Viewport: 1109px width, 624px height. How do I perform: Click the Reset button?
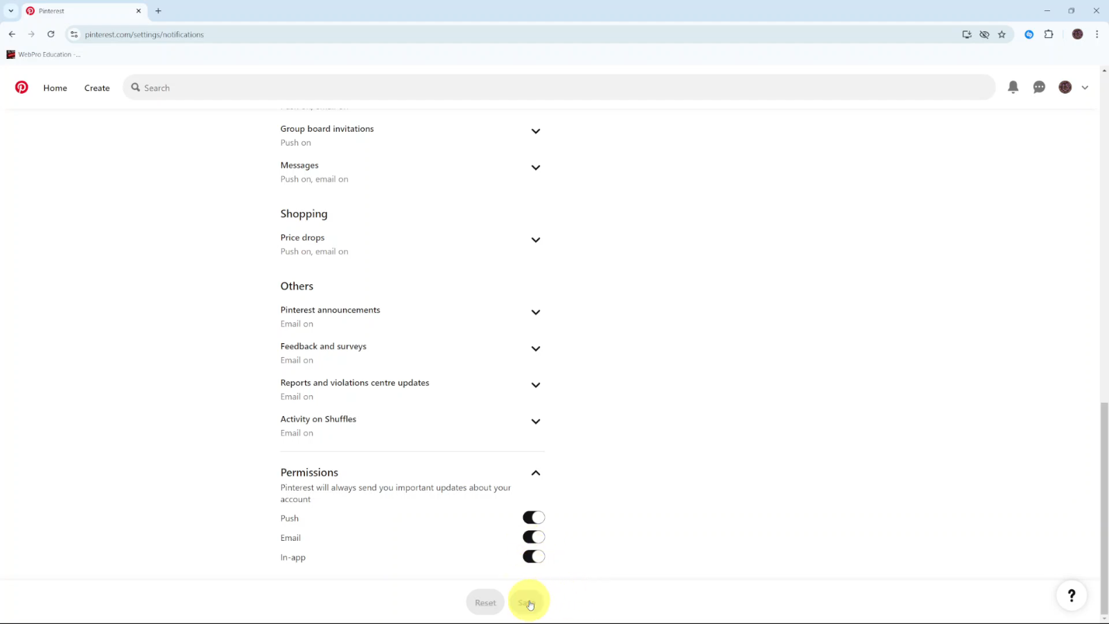pos(485,603)
